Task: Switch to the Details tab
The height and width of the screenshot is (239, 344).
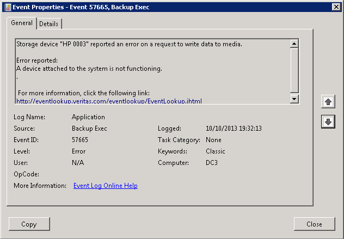Action: (x=49, y=24)
